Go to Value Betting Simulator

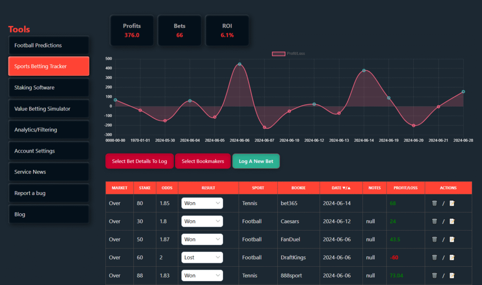(48, 109)
